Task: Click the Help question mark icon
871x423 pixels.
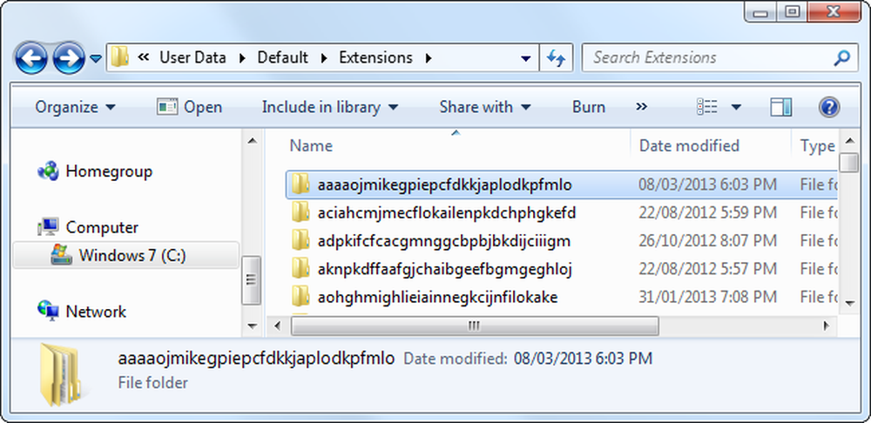Action: (829, 106)
